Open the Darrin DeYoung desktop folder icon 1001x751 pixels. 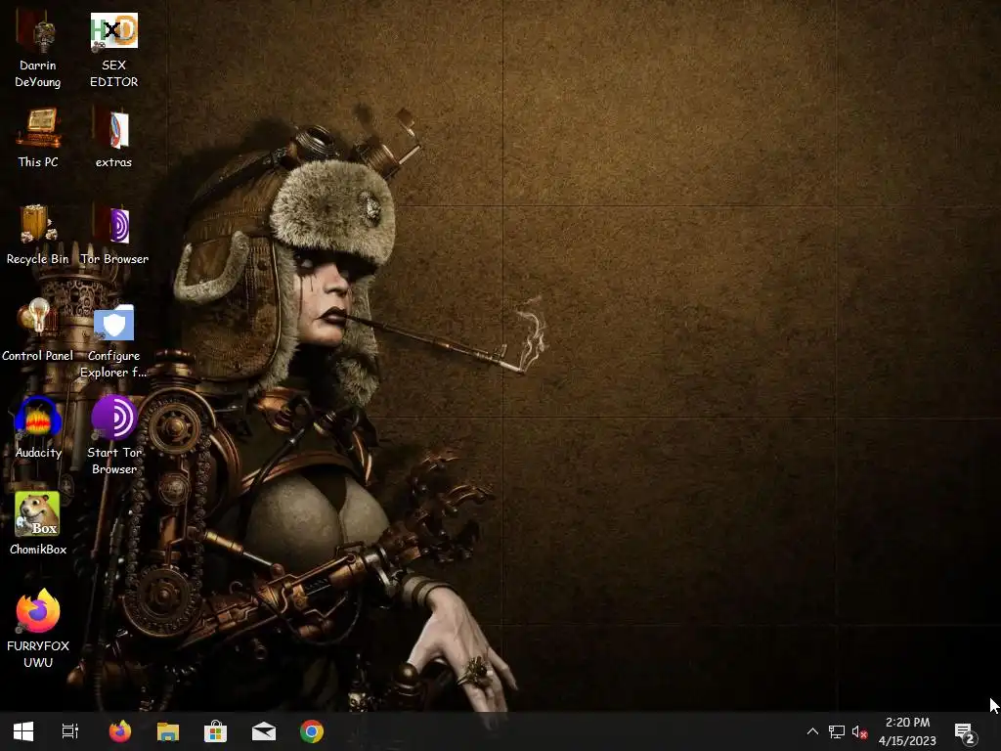click(x=38, y=33)
